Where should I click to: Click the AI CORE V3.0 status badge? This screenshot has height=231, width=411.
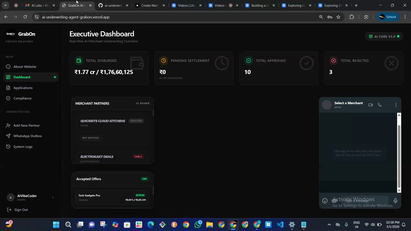coord(384,37)
